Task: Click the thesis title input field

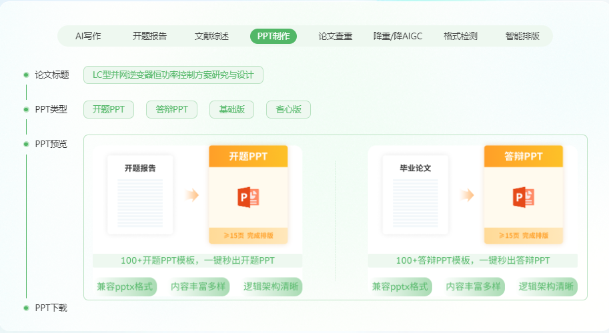Action: tap(173, 75)
